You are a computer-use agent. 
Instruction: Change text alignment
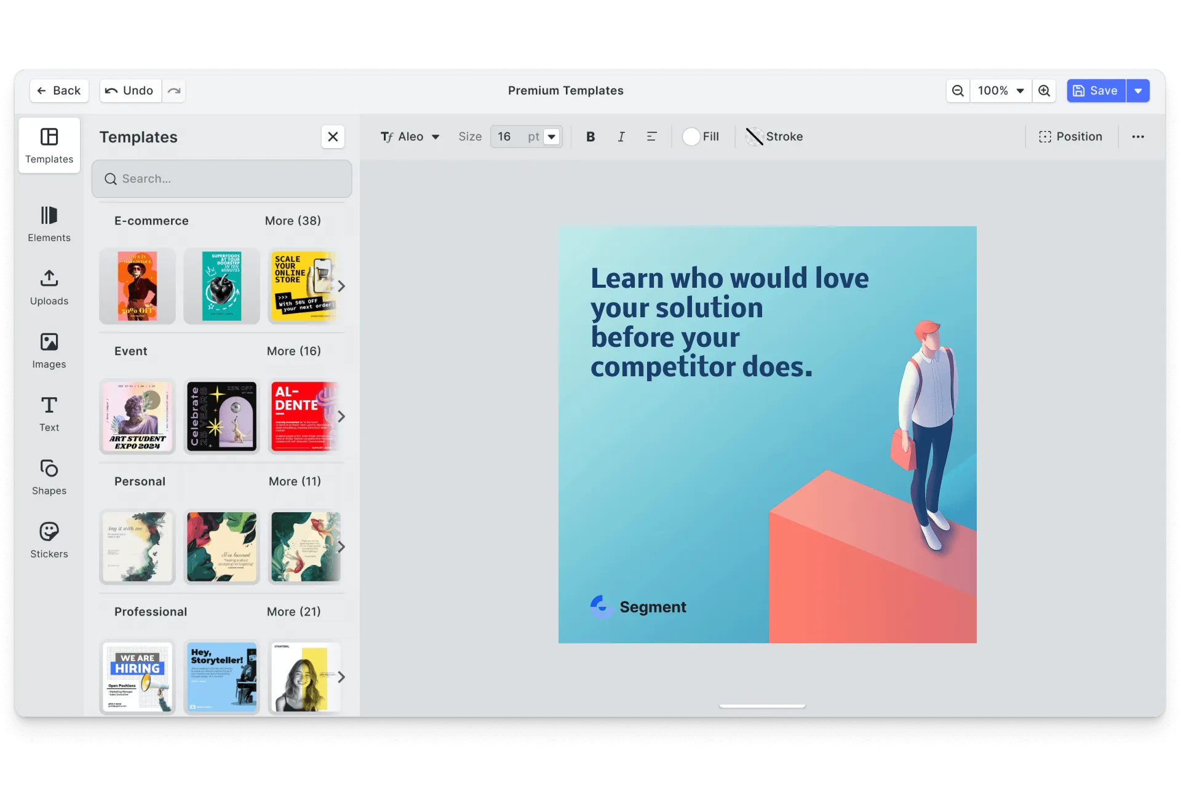pyautogui.click(x=652, y=136)
